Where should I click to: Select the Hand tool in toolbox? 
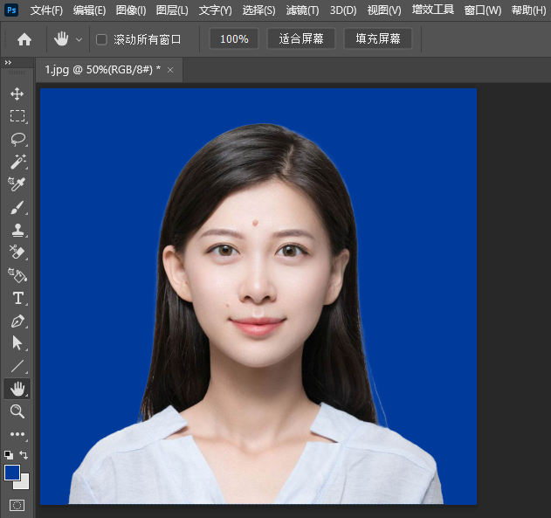click(x=17, y=389)
